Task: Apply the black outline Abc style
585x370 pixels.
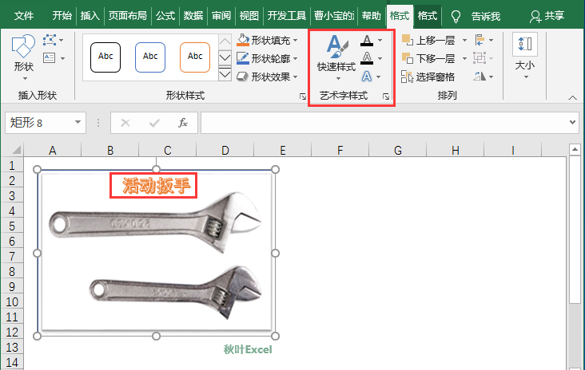Action: click(x=105, y=57)
